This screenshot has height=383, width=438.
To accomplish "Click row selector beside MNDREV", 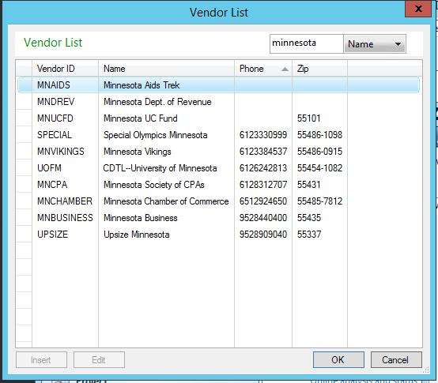I will (x=24, y=102).
